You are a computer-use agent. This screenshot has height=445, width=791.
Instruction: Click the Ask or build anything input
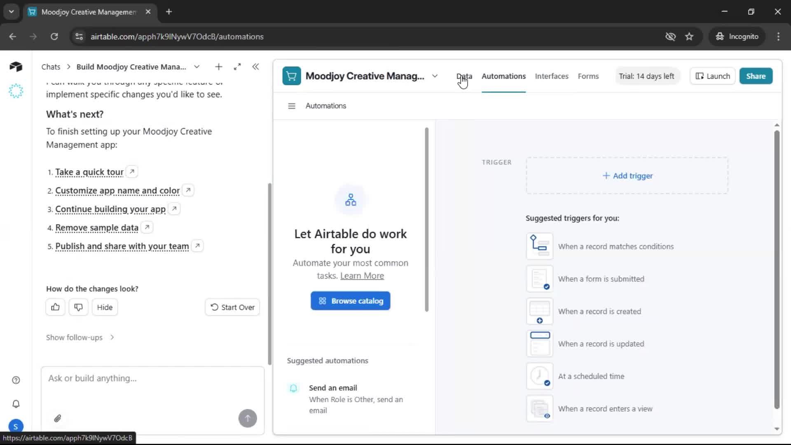point(152,378)
